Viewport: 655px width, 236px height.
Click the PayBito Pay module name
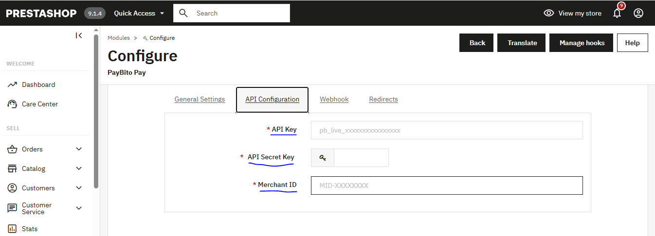tap(127, 72)
